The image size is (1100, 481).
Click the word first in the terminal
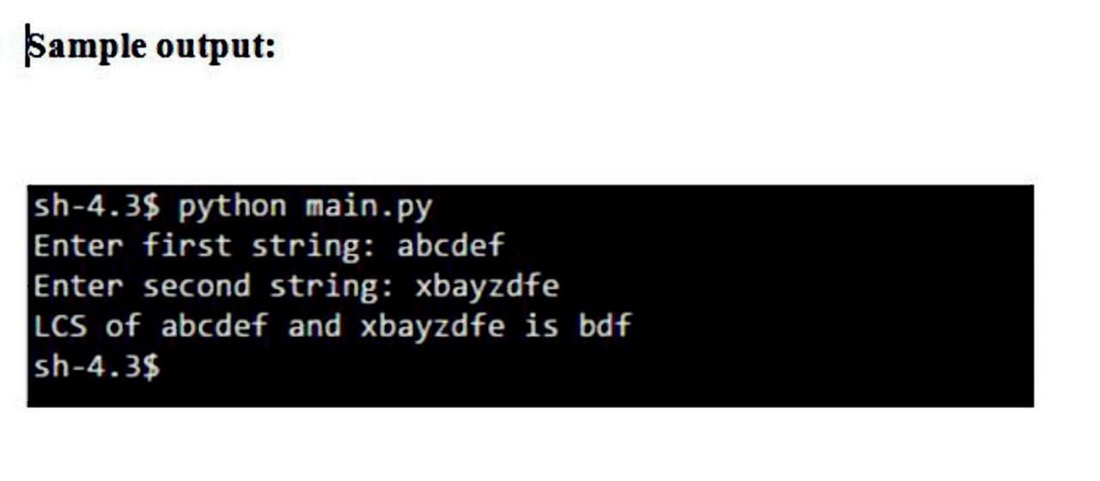point(187,246)
